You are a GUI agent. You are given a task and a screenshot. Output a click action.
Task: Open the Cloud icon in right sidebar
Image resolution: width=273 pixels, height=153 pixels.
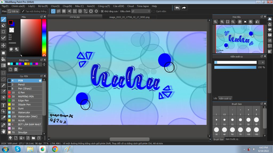pyautogui.click(x=270, y=19)
